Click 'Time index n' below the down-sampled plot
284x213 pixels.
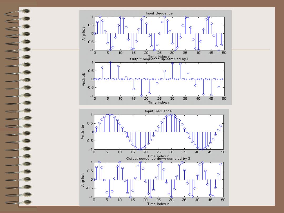tap(158, 204)
